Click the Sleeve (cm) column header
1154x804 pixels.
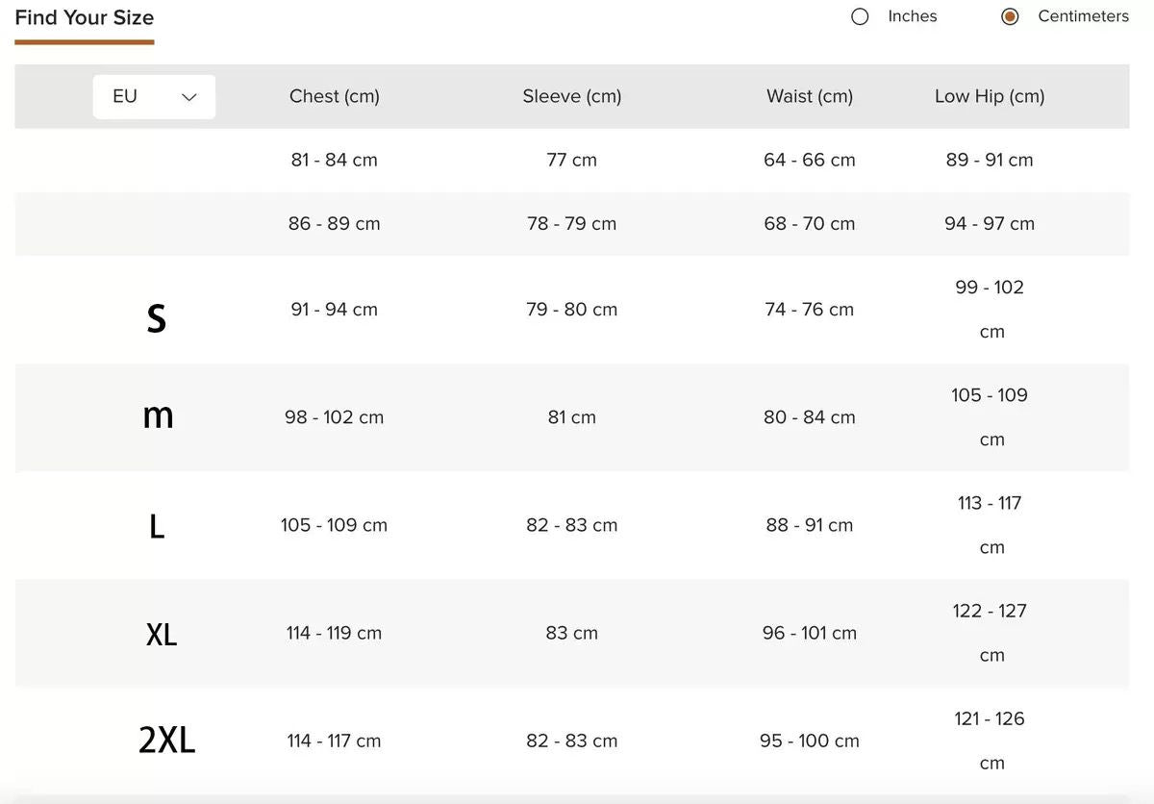click(571, 96)
